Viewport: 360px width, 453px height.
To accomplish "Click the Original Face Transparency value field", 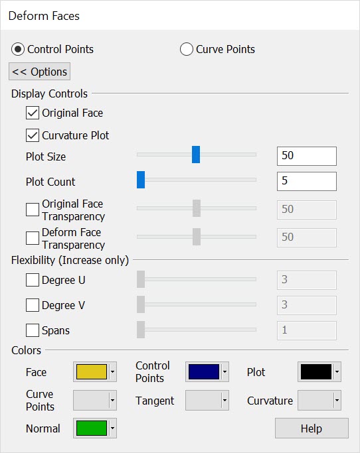I will click(307, 210).
